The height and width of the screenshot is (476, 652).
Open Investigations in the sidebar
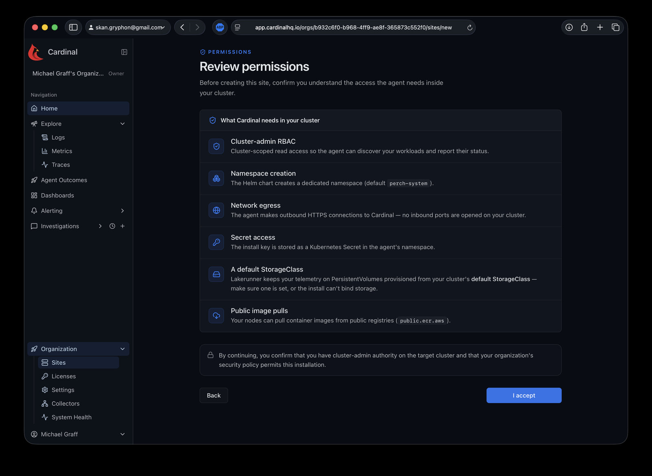[x=60, y=226]
